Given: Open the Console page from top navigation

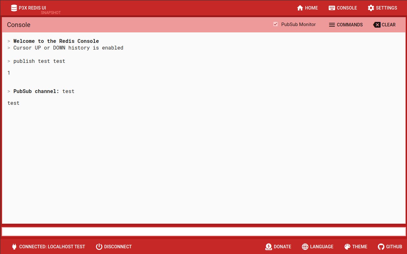Looking at the screenshot, I should pos(343,8).
